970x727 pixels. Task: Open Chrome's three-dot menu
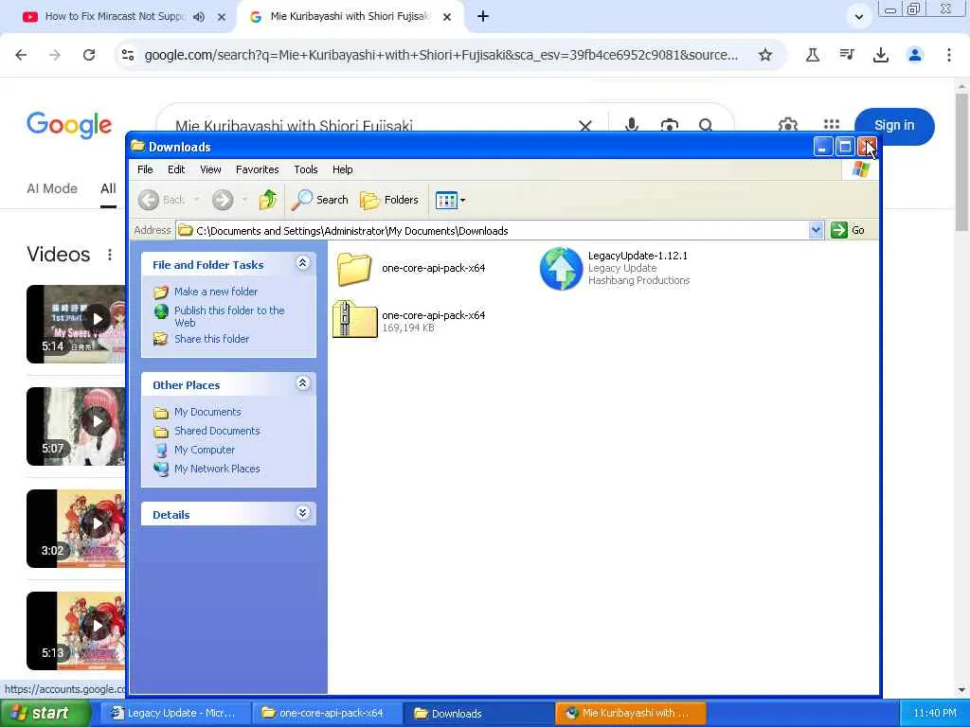tap(949, 55)
